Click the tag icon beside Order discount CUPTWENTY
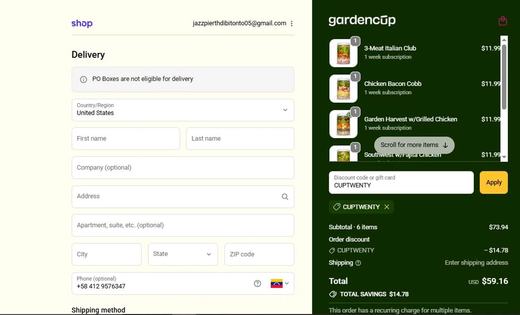 [x=332, y=251]
